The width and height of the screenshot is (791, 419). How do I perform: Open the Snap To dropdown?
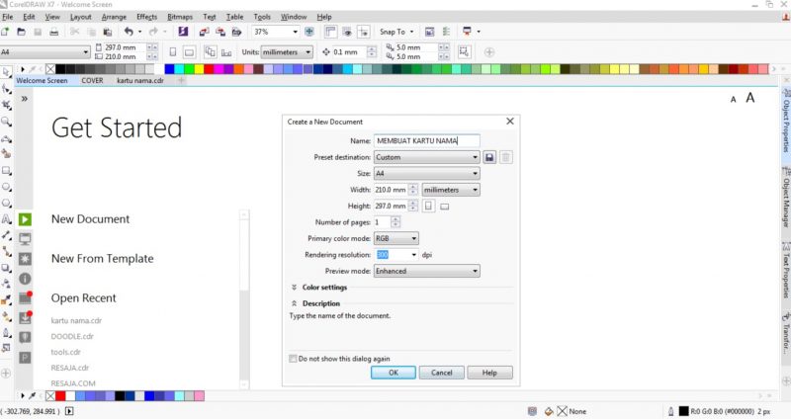397,32
